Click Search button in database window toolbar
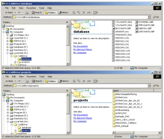The image size is (164, 139). click(x=37, y=12)
